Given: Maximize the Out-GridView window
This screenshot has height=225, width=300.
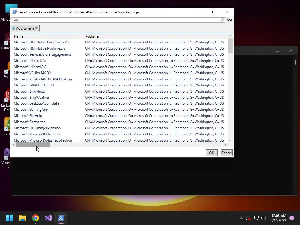Looking at the screenshot, I should pos(214,12).
